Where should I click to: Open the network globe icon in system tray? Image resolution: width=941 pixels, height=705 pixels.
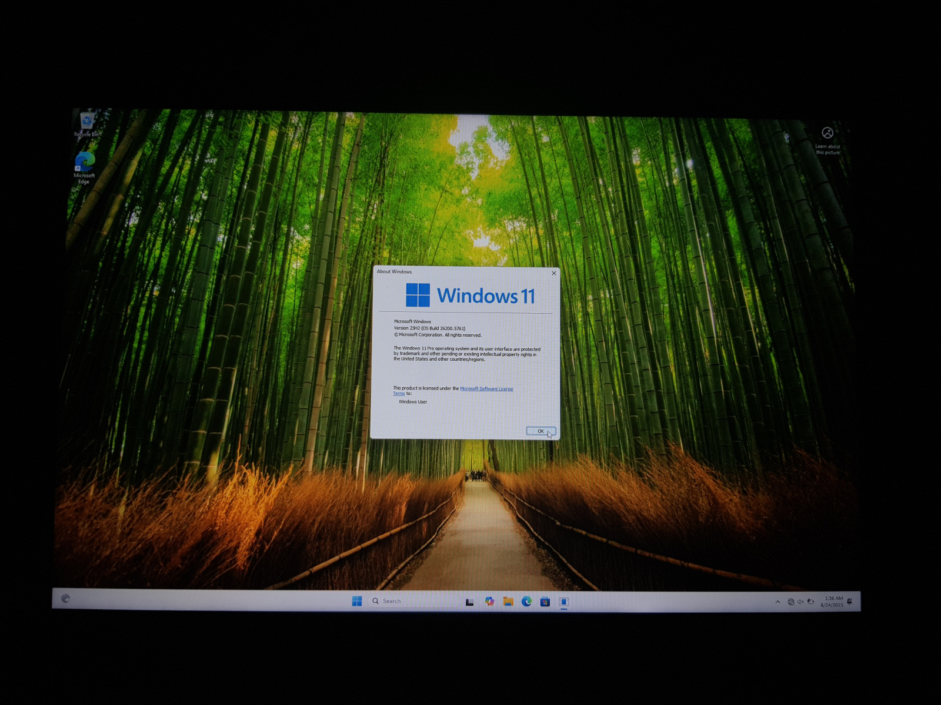[790, 602]
